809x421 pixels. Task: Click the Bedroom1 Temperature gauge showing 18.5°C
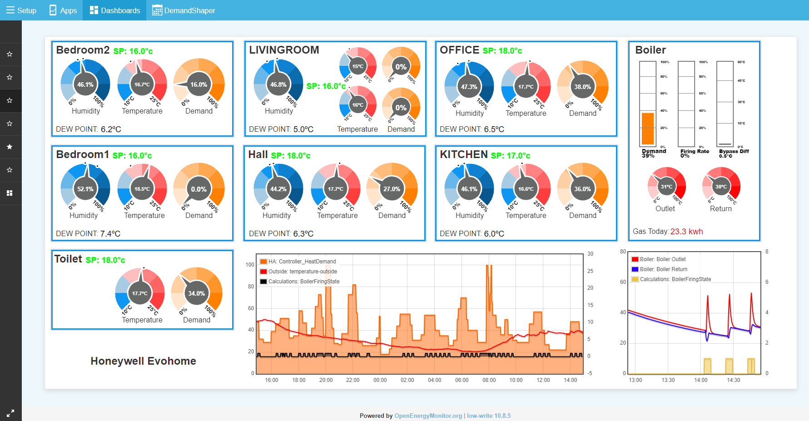point(142,189)
